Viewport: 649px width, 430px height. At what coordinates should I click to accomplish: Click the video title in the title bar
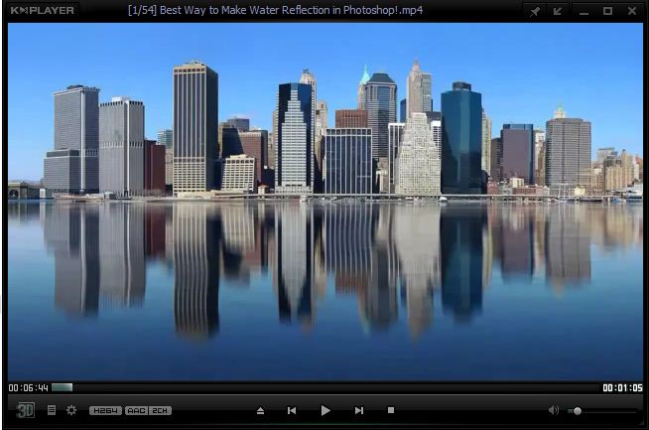275,10
